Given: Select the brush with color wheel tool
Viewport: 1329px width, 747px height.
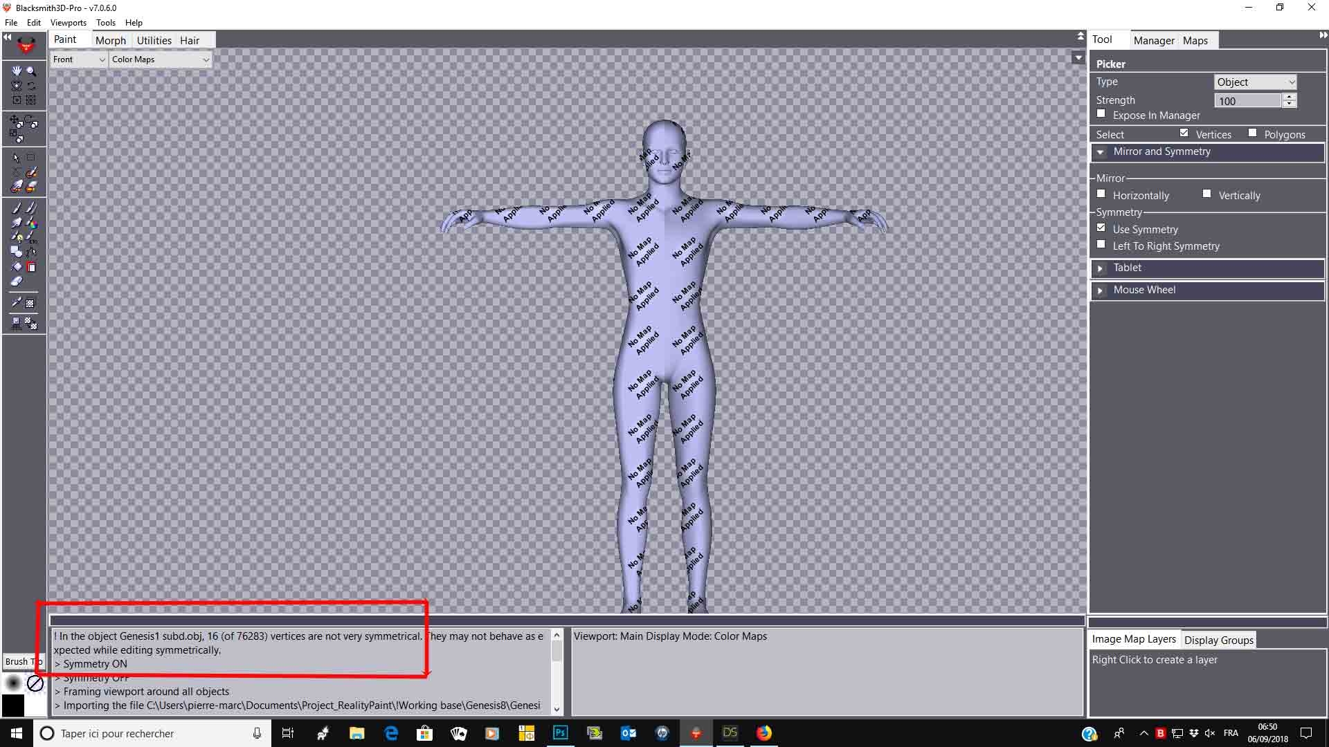Looking at the screenshot, I should click(x=31, y=223).
